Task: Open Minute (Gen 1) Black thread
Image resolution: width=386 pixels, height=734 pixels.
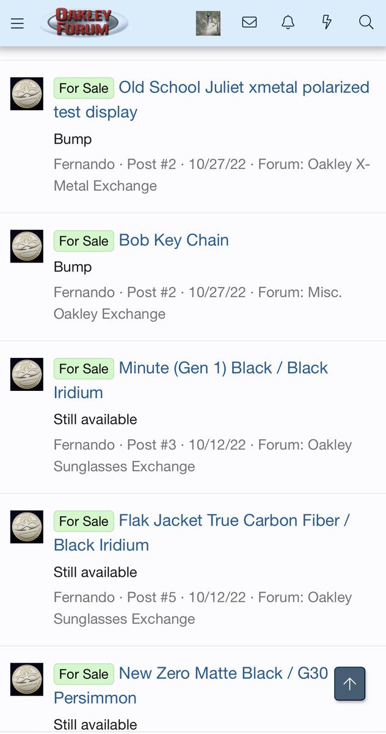Action: (x=223, y=368)
